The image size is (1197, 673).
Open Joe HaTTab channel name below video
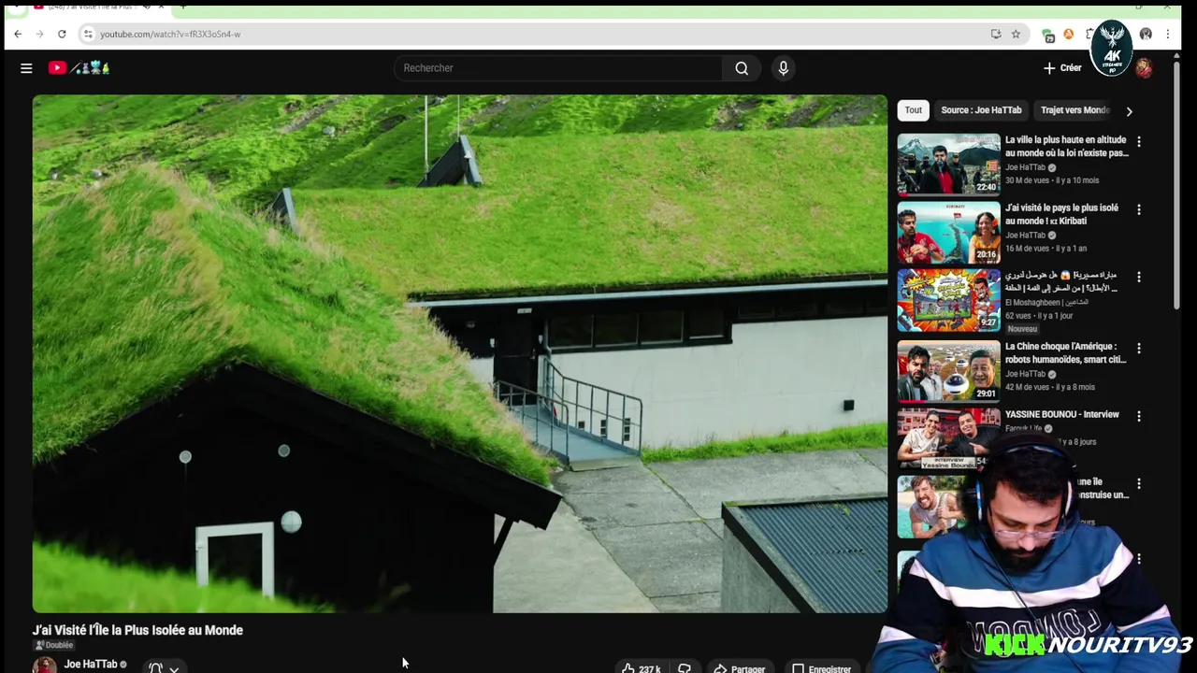point(91,665)
